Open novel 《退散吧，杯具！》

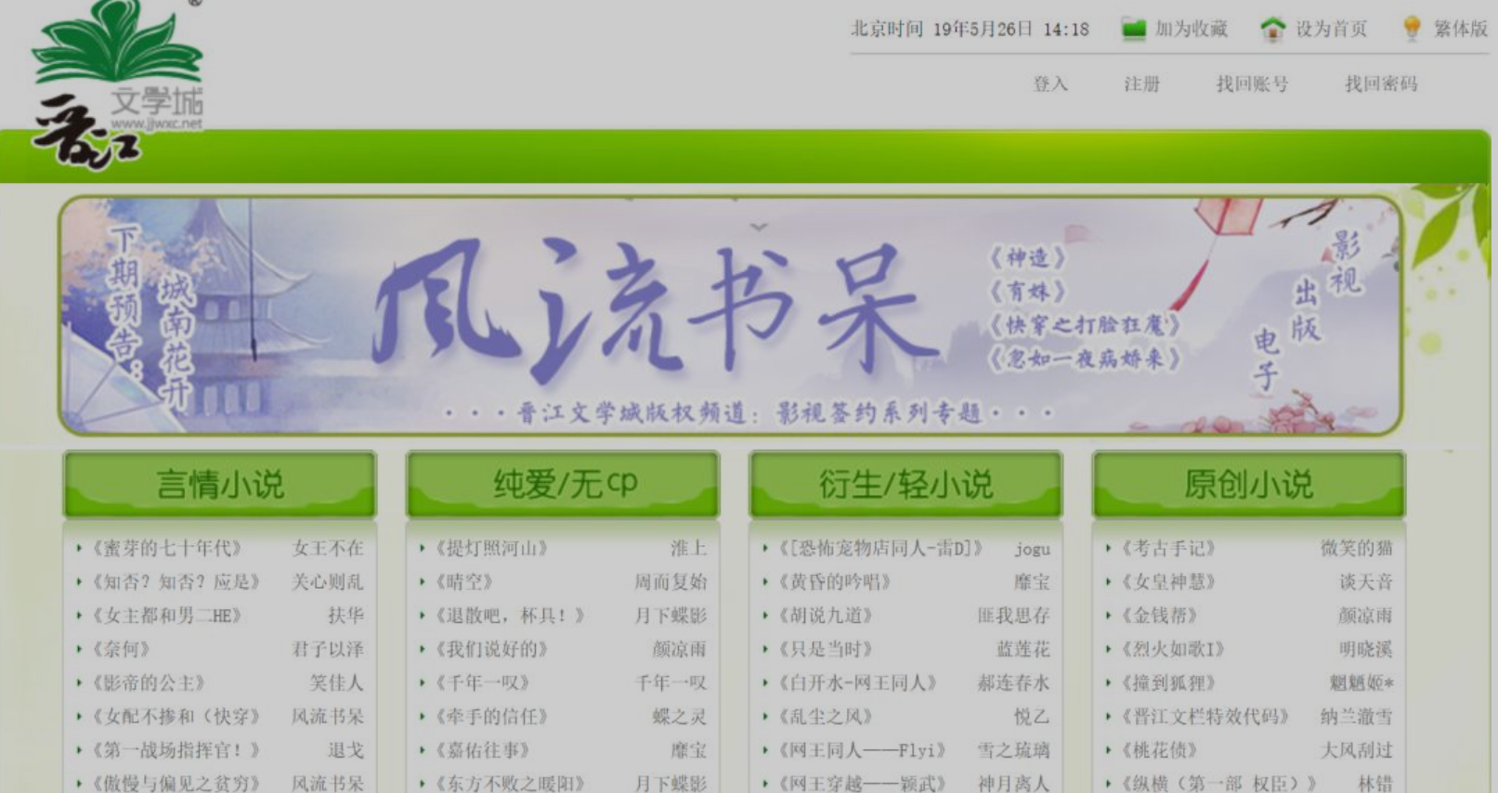(x=509, y=616)
